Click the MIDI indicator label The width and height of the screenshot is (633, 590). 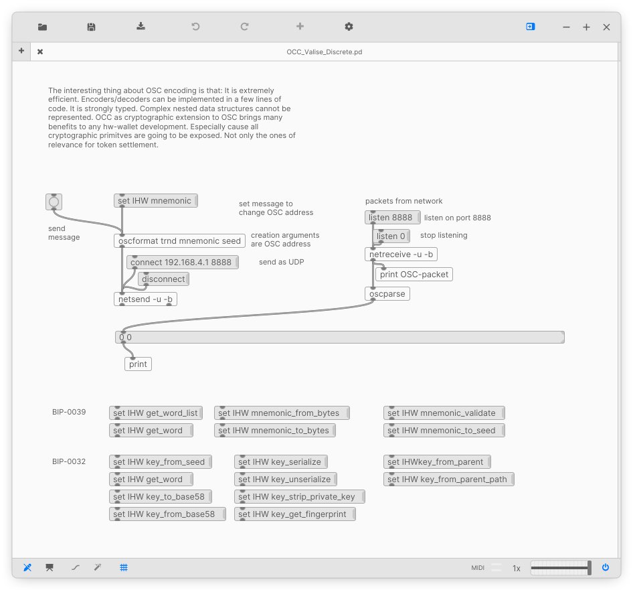pyautogui.click(x=478, y=568)
